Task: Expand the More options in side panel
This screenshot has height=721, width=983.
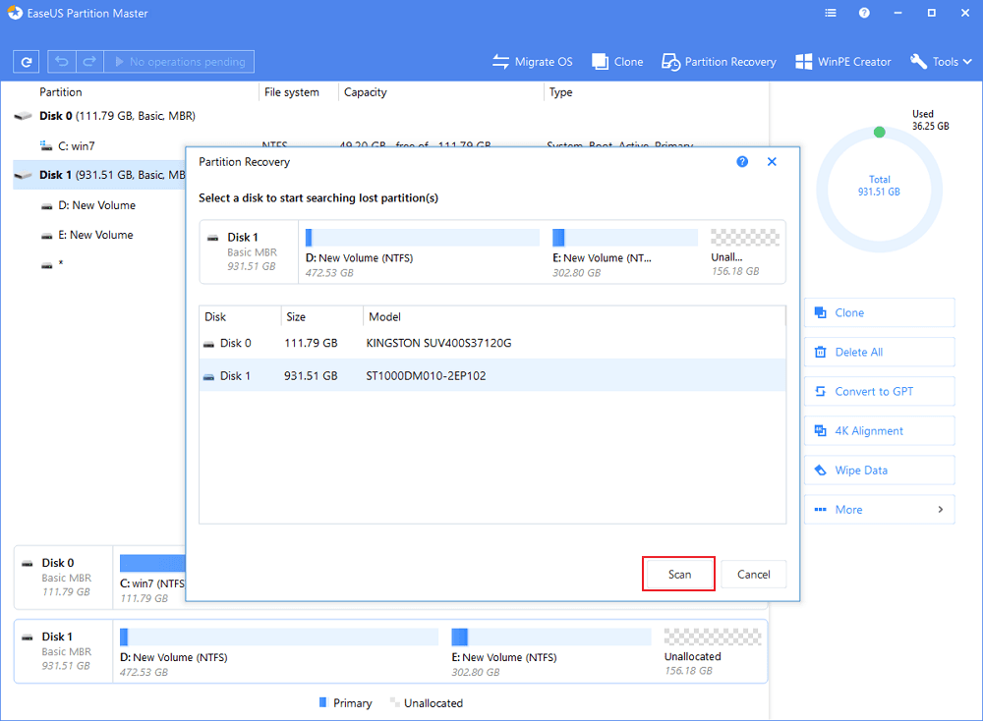Action: (x=879, y=510)
